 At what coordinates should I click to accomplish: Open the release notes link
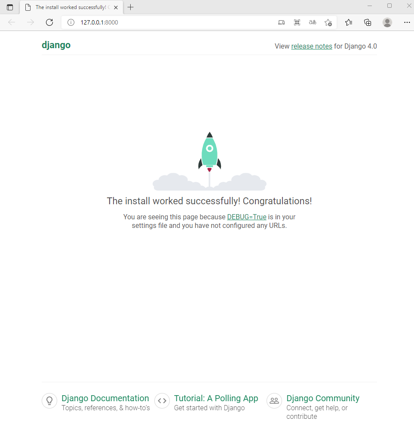pyautogui.click(x=311, y=46)
